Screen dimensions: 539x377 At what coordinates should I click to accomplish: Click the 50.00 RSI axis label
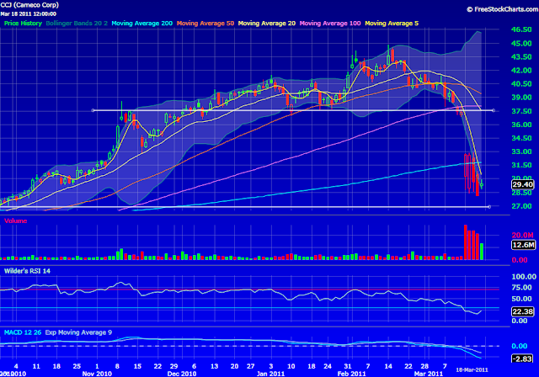(522, 299)
